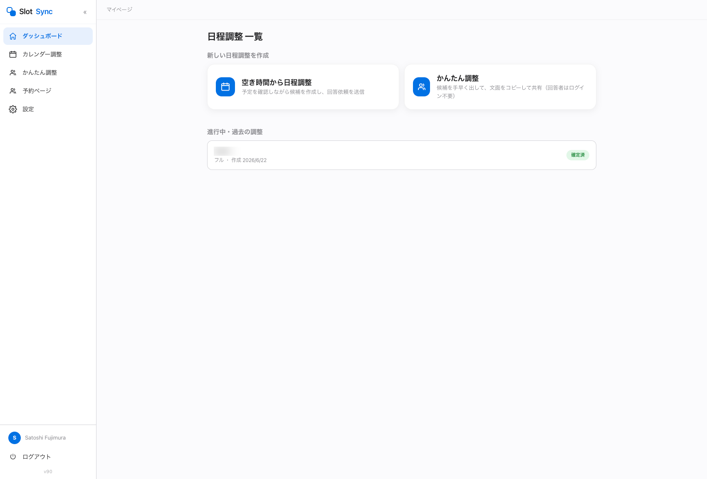Click the 進行中・過去の調整 section label
Image resolution: width=707 pixels, height=479 pixels.
[x=235, y=132]
